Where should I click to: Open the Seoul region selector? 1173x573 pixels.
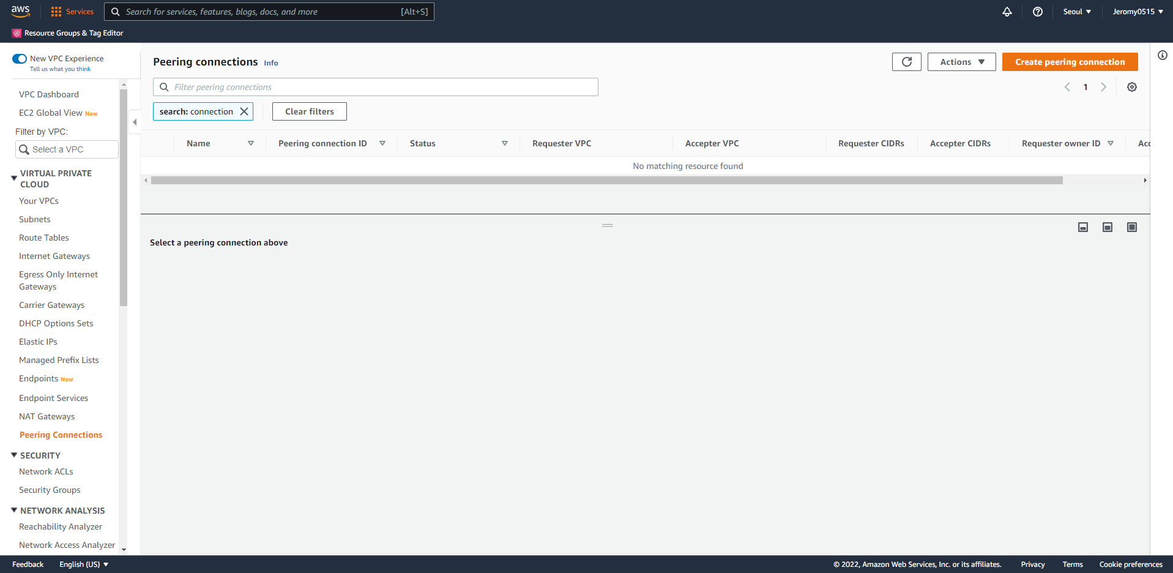[x=1077, y=12]
